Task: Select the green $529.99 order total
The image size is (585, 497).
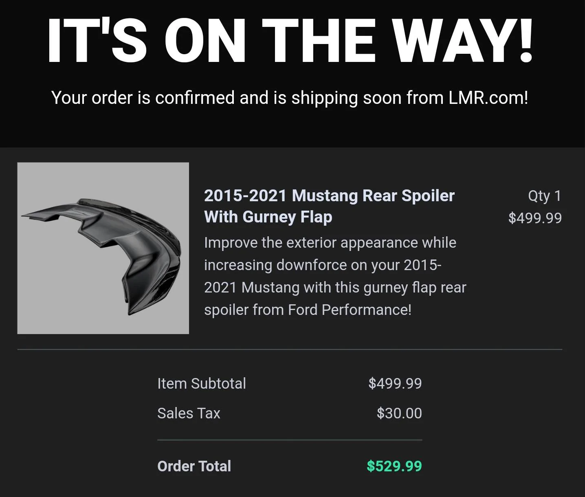Action: click(394, 466)
